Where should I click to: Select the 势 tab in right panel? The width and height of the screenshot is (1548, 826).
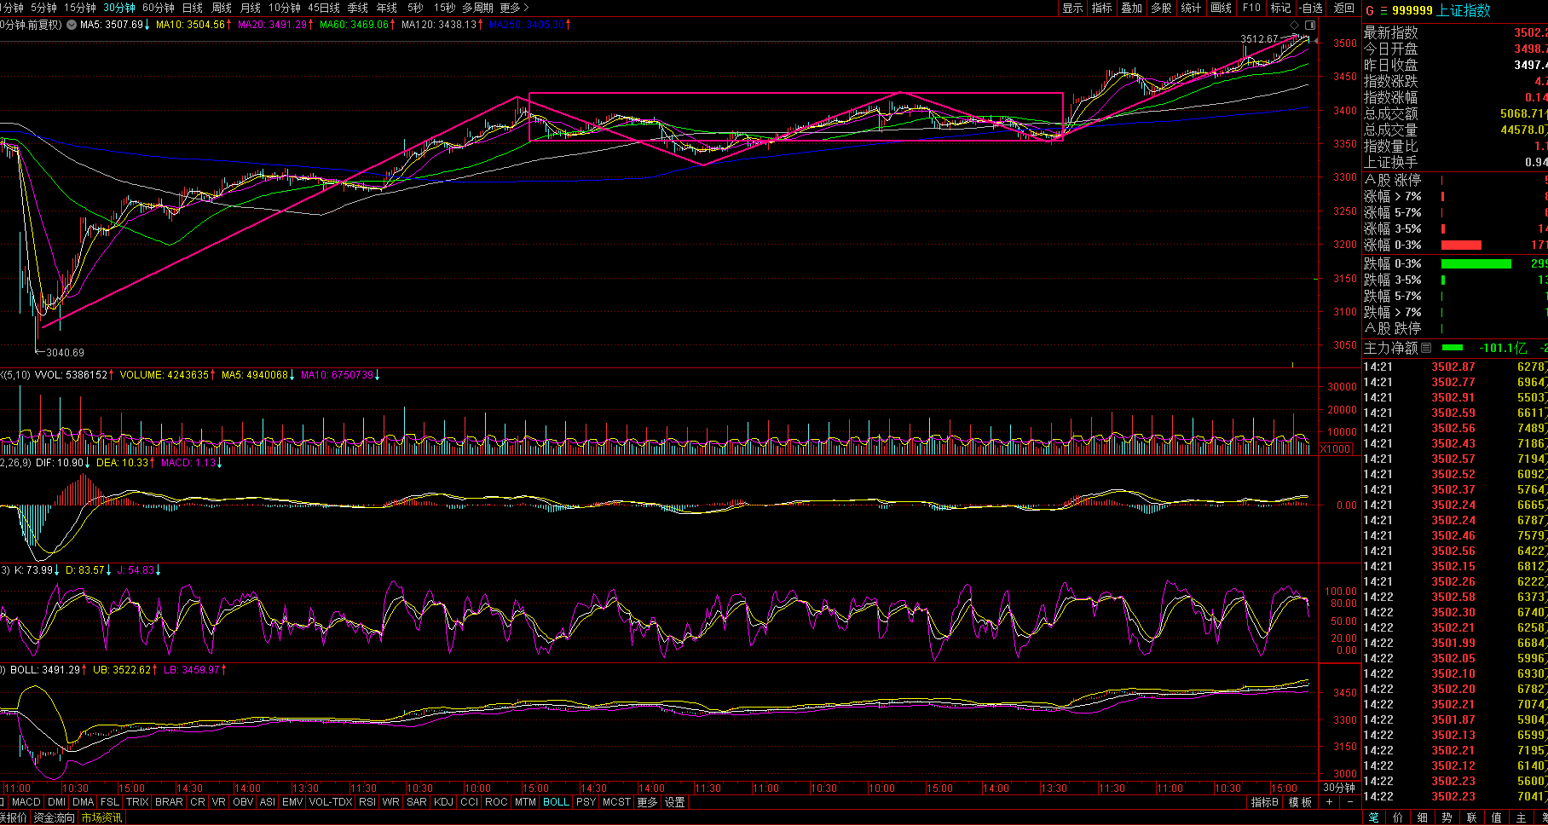coord(1447,818)
